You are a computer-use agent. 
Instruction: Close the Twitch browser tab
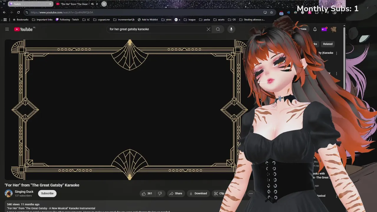click(50, 4)
